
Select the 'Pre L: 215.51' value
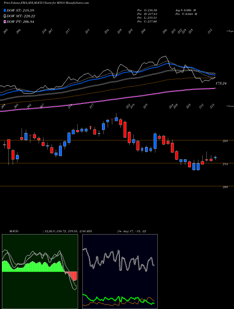(147, 18)
